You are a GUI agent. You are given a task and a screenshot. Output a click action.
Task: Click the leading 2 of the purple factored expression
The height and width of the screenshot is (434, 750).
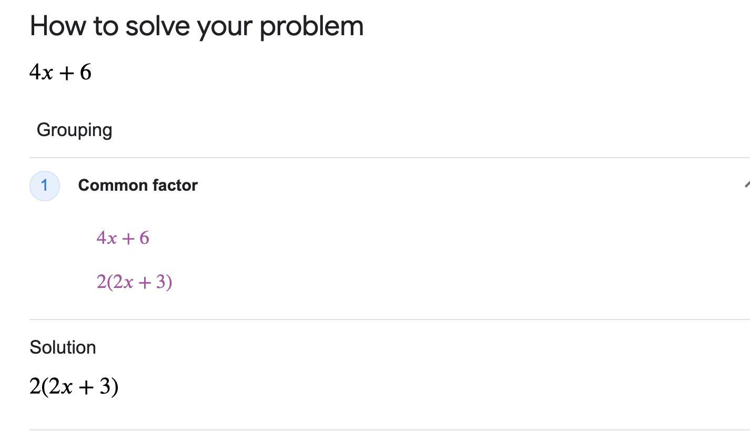click(x=102, y=282)
